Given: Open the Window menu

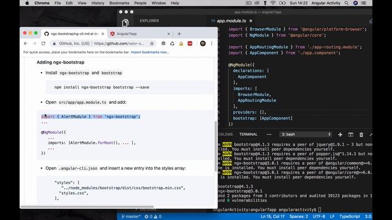Looking at the screenshot, I should pyautogui.click(x=159, y=3).
